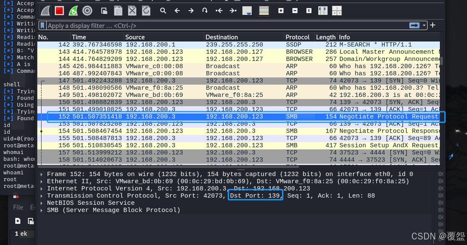
Task: Reset pane layout to default sizes icon
Action: [x=337, y=11]
